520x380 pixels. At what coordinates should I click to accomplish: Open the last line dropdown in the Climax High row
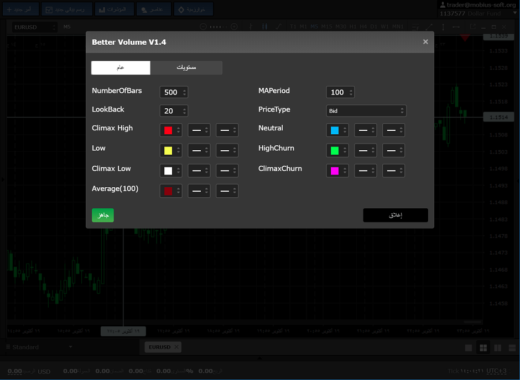coord(227,130)
